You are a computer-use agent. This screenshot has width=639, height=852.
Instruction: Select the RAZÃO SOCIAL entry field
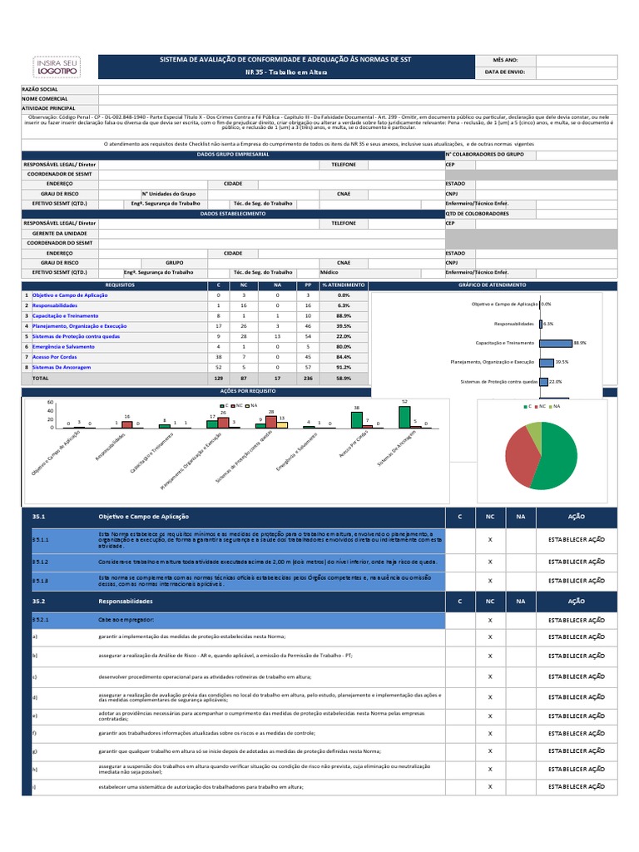tap(358, 89)
